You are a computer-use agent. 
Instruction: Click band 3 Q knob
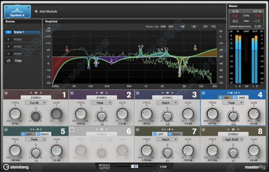click(x=167, y=116)
